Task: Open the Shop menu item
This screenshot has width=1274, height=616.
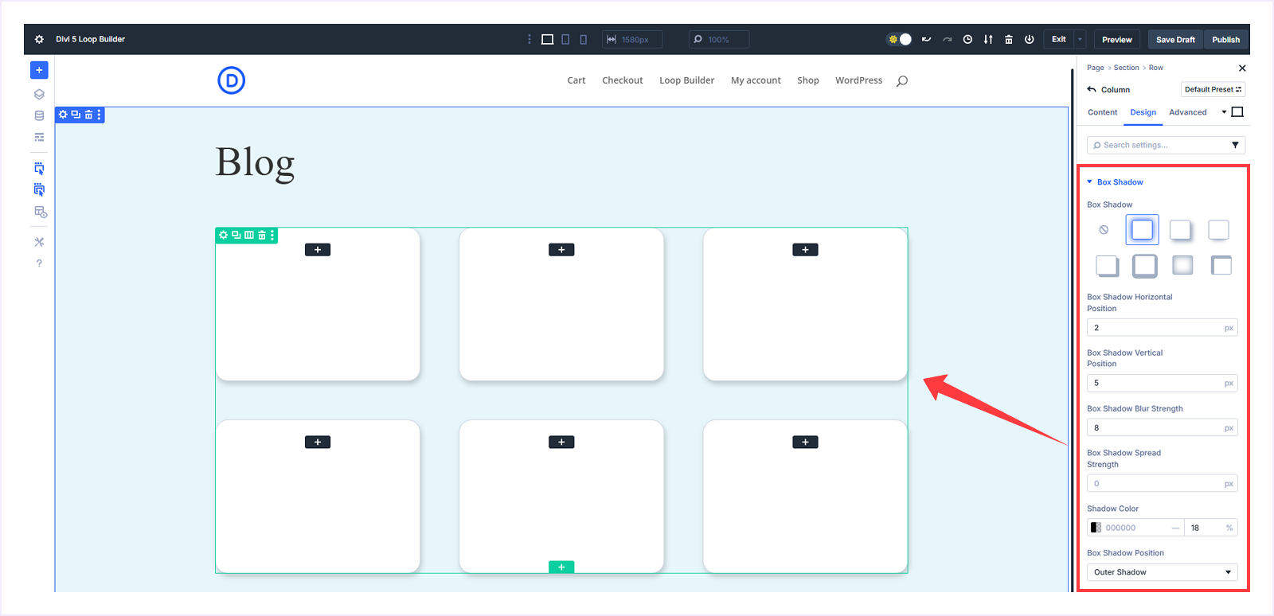Action: 807,80
